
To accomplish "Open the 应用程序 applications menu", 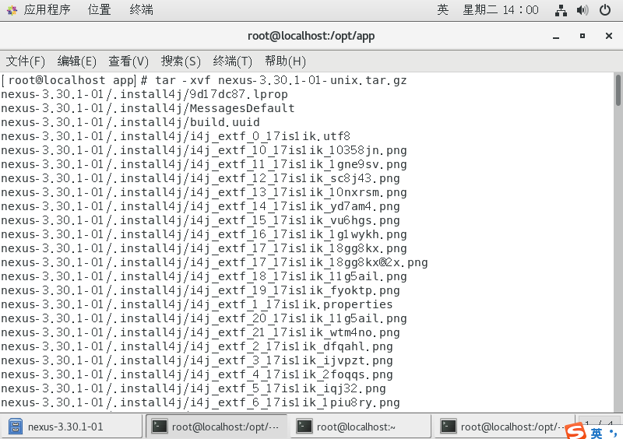I will tap(47, 9).
